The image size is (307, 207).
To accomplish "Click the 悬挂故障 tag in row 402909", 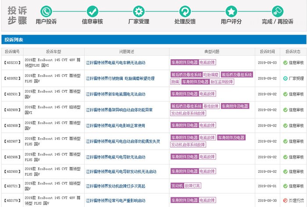I will [211, 106].
